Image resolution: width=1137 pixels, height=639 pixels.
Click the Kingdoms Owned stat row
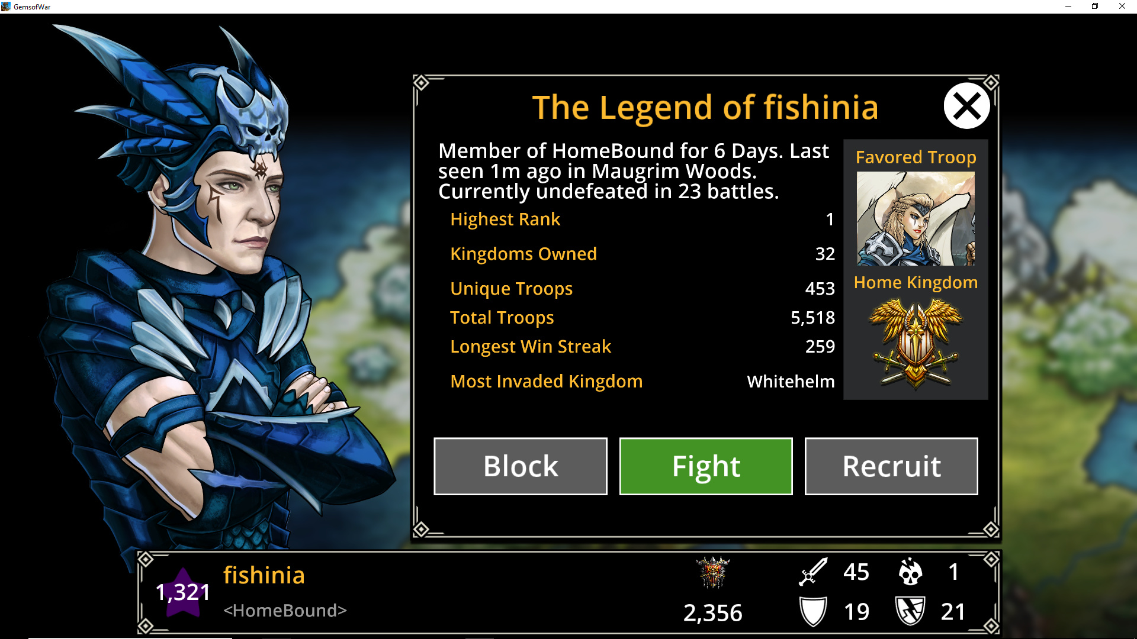[643, 254]
